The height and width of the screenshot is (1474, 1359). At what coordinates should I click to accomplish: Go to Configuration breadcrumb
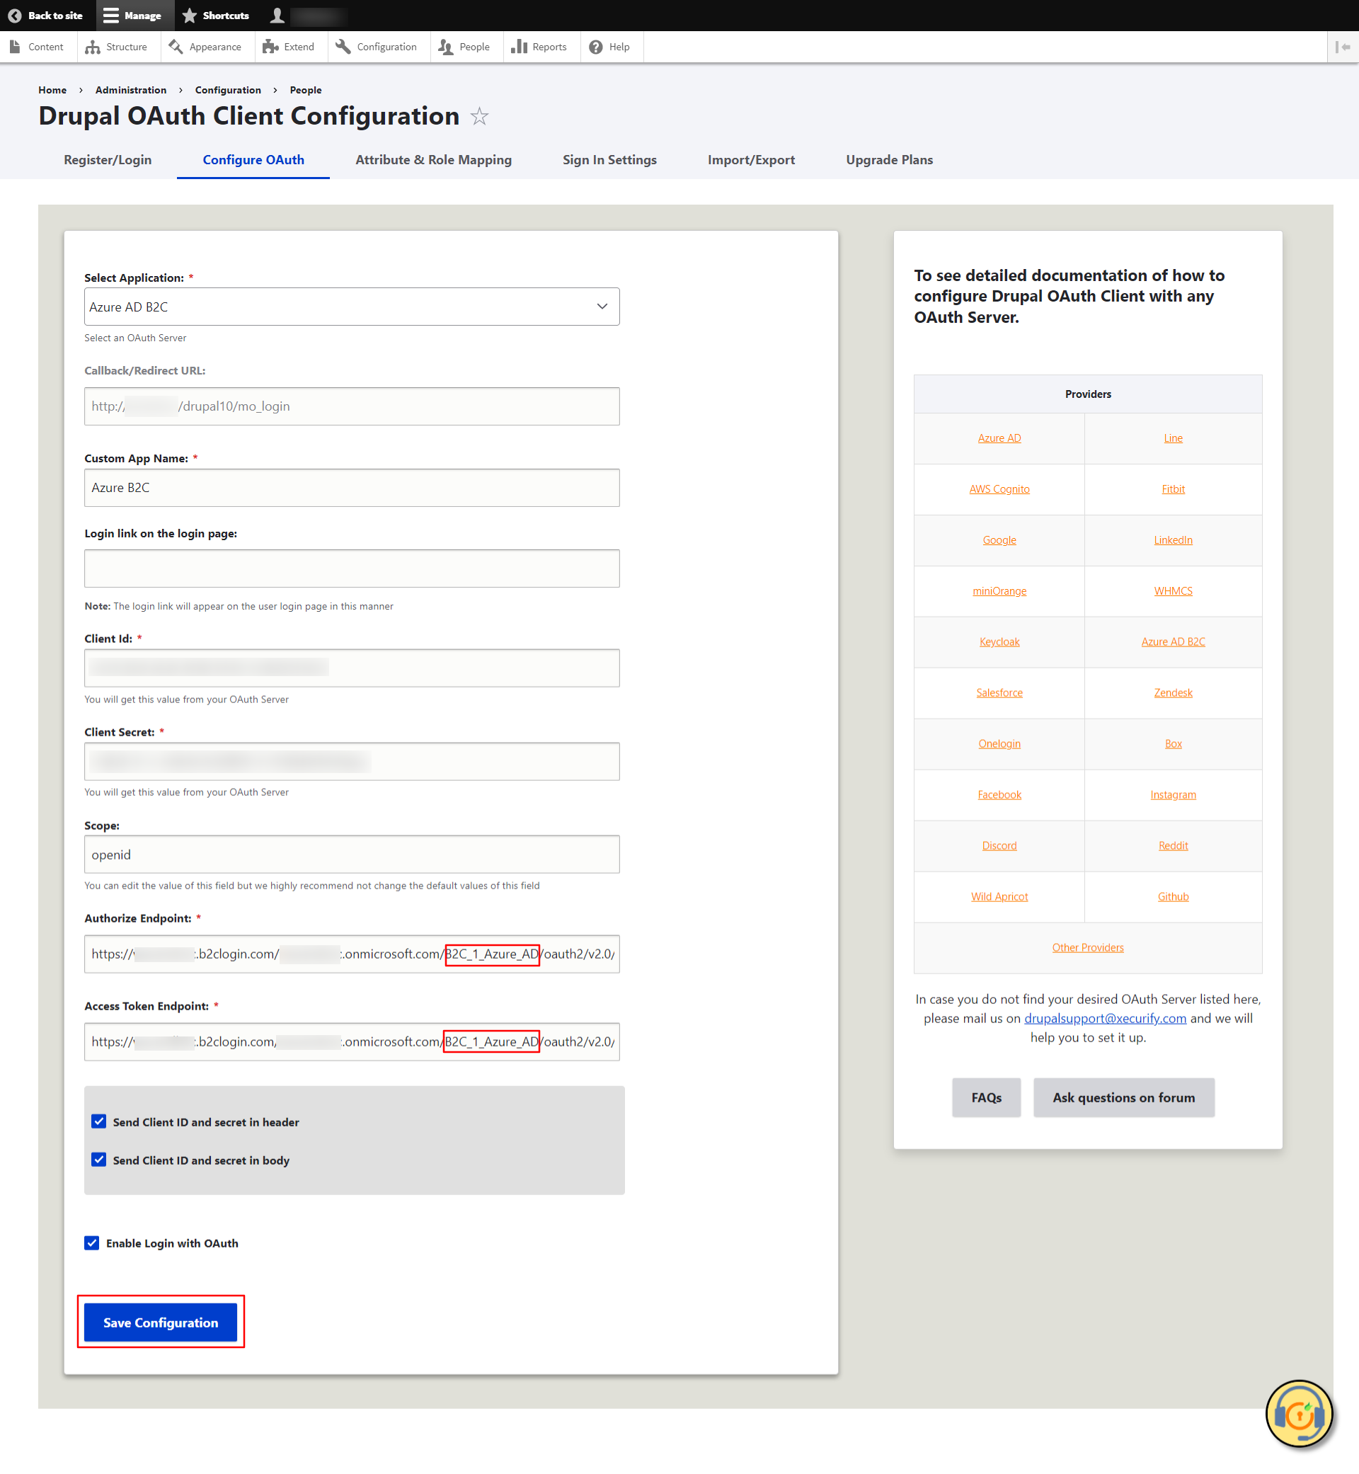click(x=228, y=90)
